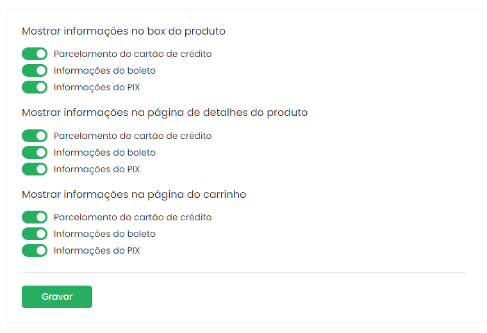
Task: Click the Gravar button
Action: point(57,296)
